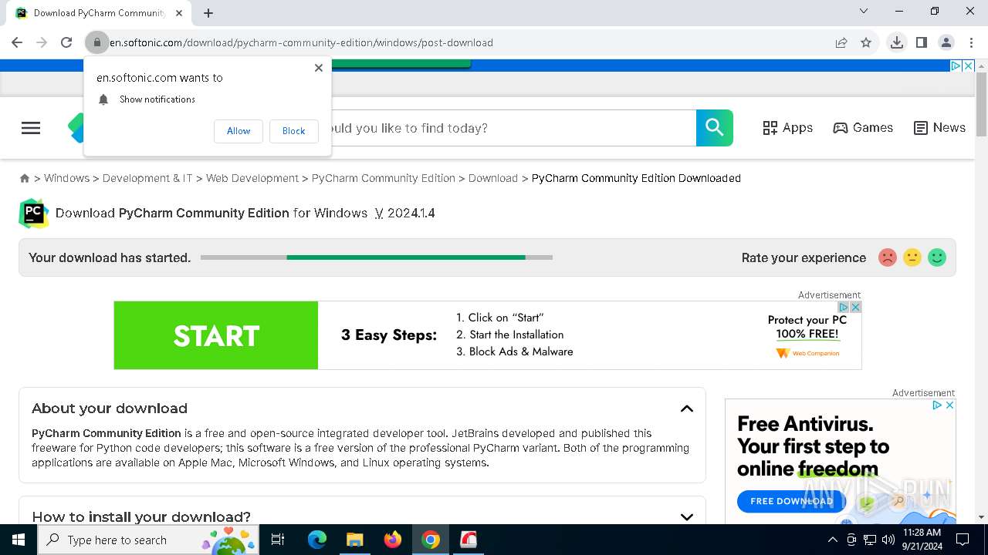Click the green START ad button
This screenshot has width=988, height=555.
pos(216,335)
